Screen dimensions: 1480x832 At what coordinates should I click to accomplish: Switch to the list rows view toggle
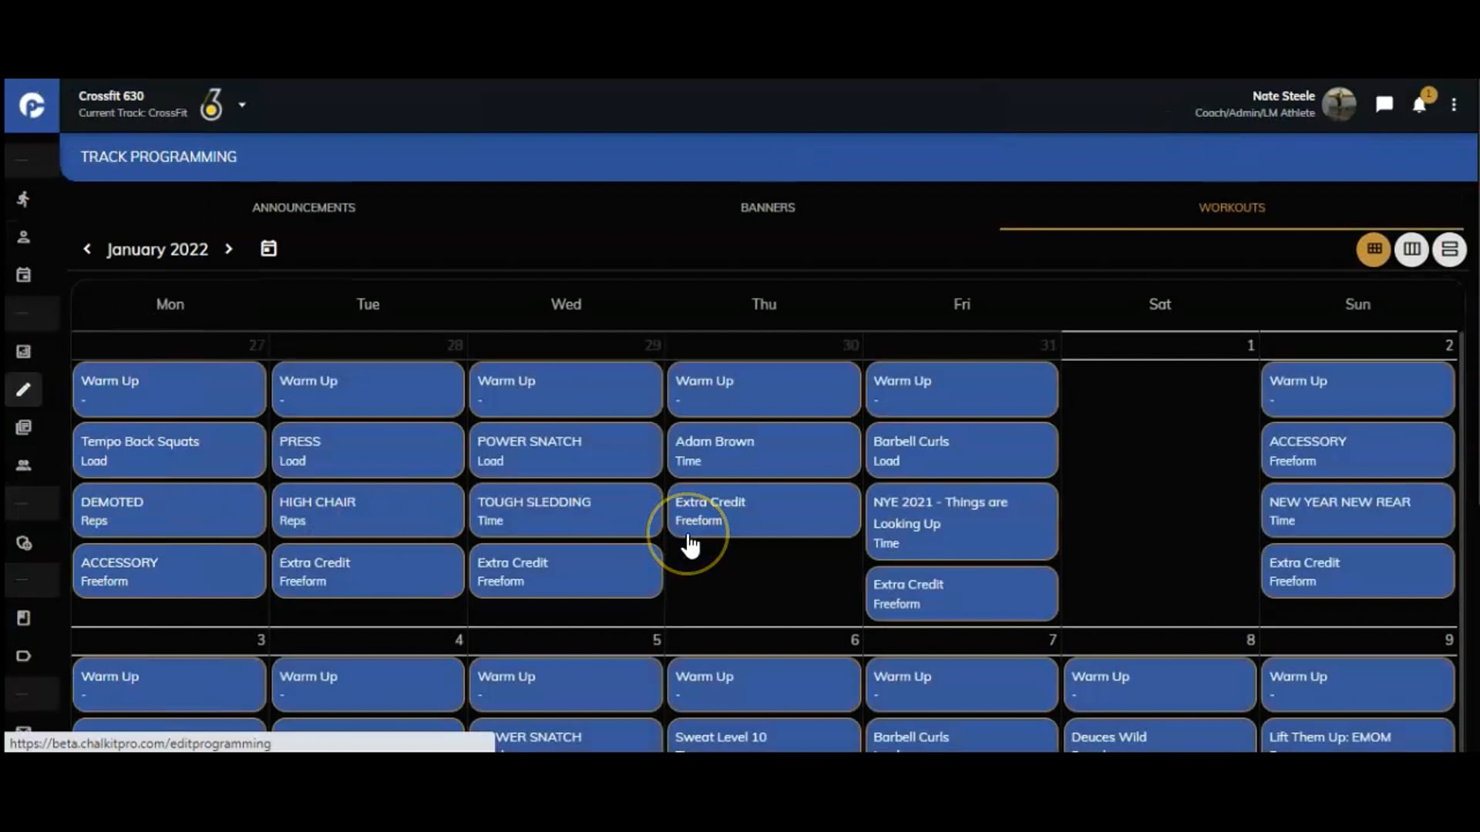(1449, 249)
